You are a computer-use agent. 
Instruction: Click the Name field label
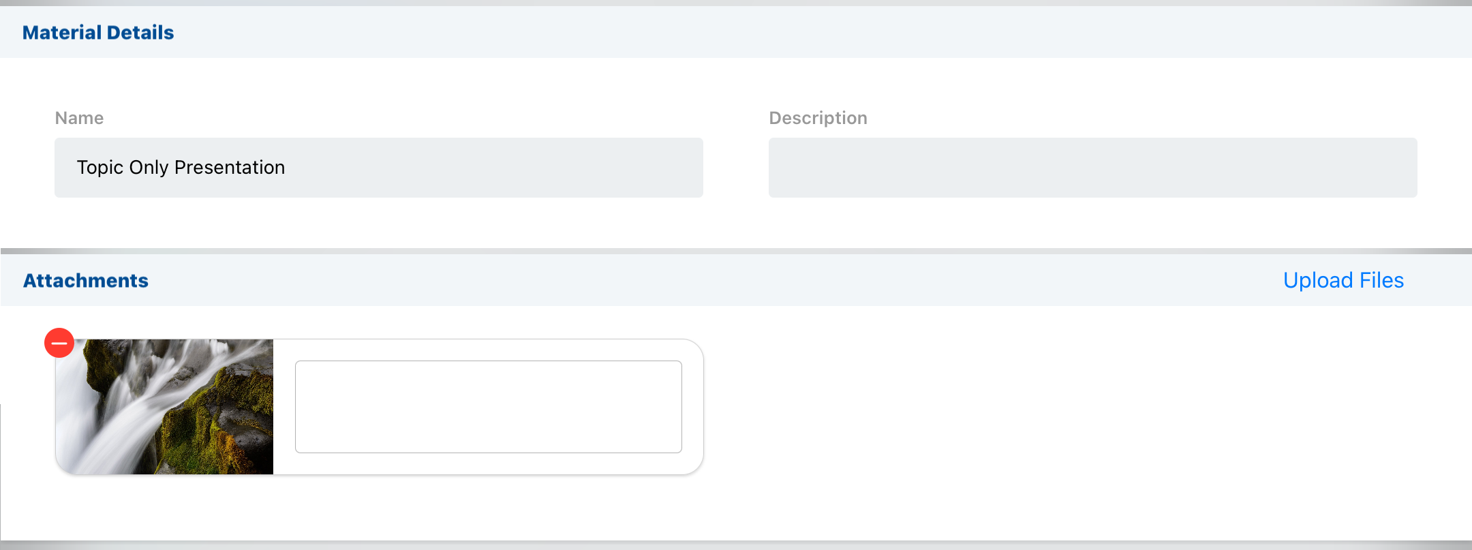point(79,118)
